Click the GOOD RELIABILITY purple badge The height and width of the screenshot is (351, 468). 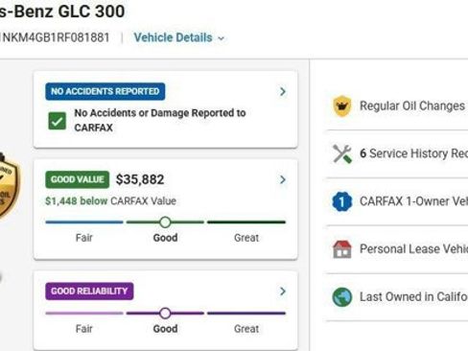point(89,291)
